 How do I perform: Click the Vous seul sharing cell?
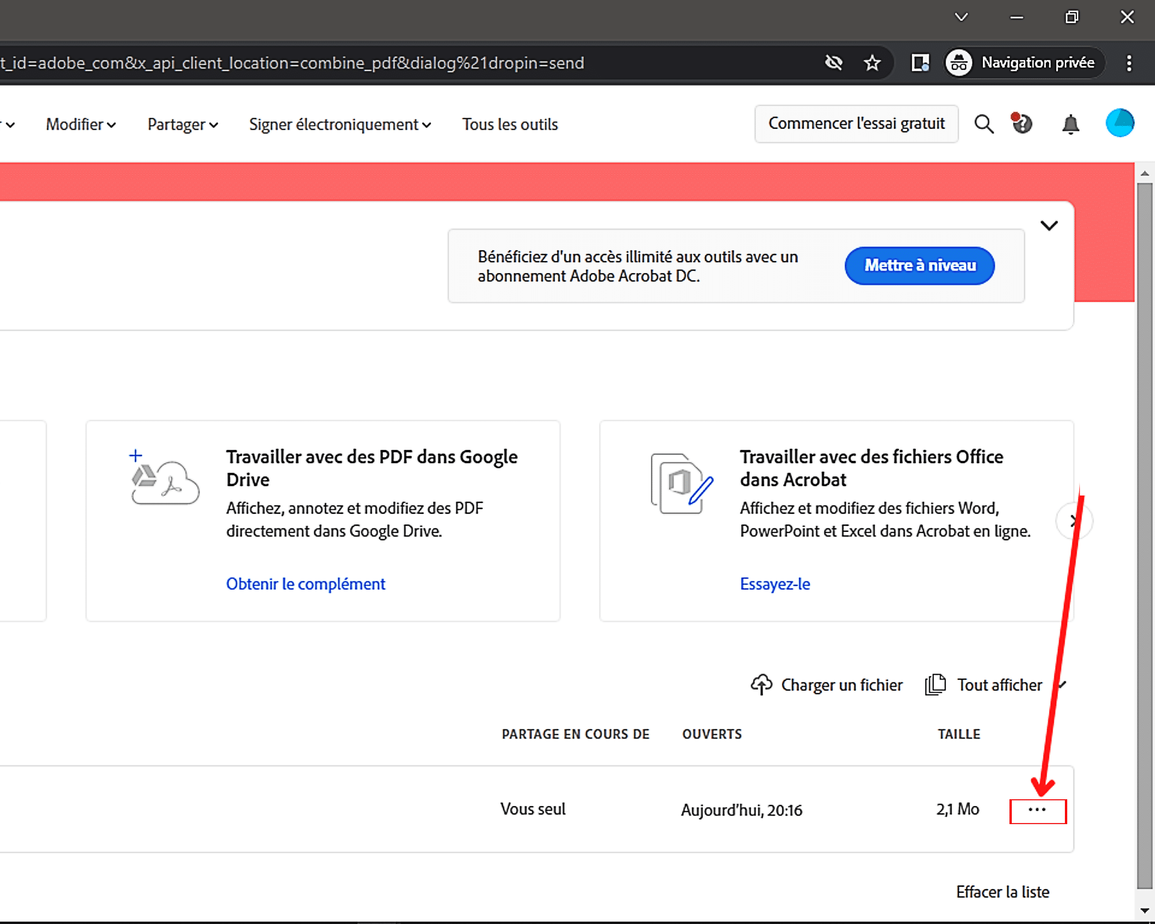(533, 809)
